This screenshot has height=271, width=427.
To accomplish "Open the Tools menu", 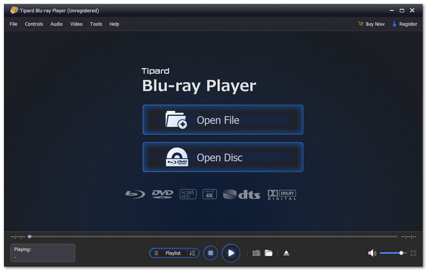I will 96,24.
